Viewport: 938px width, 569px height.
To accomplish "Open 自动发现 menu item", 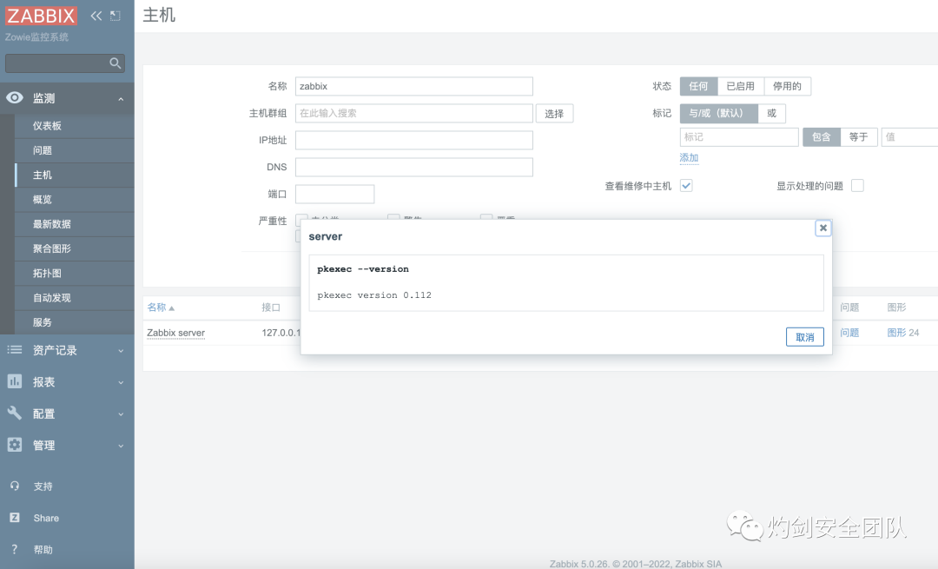I will pos(74,297).
